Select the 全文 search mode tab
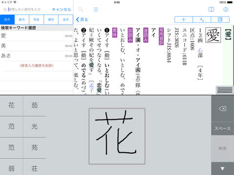Screen dimensions: 234x175 click(66, 19)
